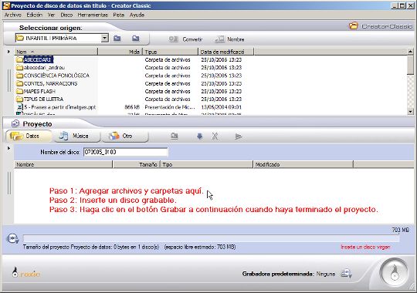Click the blue add-to-project arrow icon
Screen dimensions: 417x293
[x=200, y=136]
